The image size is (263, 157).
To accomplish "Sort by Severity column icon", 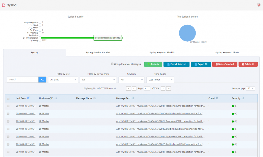I will pos(243,98).
